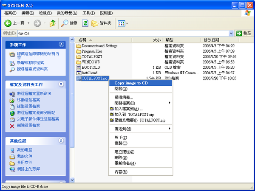Open the 檢視(V) menu
The height and width of the screenshot is (191, 255).
click(45, 13)
